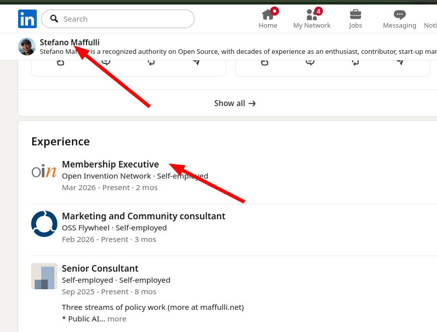Open the Jobs tab
This screenshot has height=332, width=437.
tap(356, 19)
